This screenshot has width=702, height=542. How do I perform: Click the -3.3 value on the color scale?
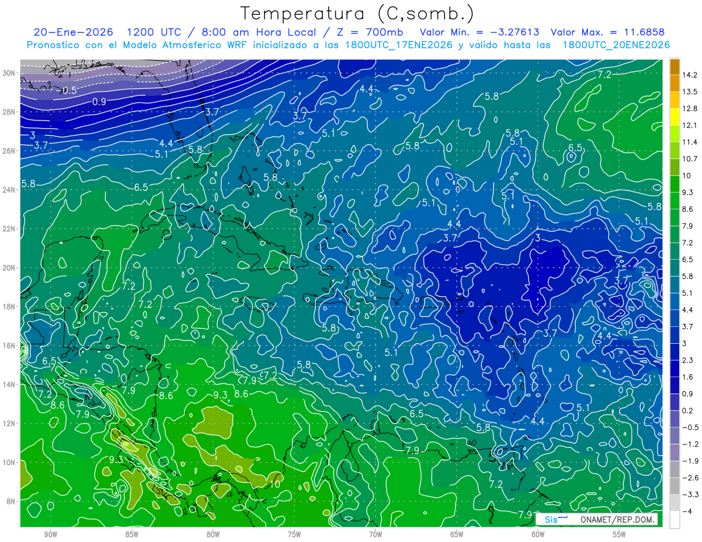(690, 495)
